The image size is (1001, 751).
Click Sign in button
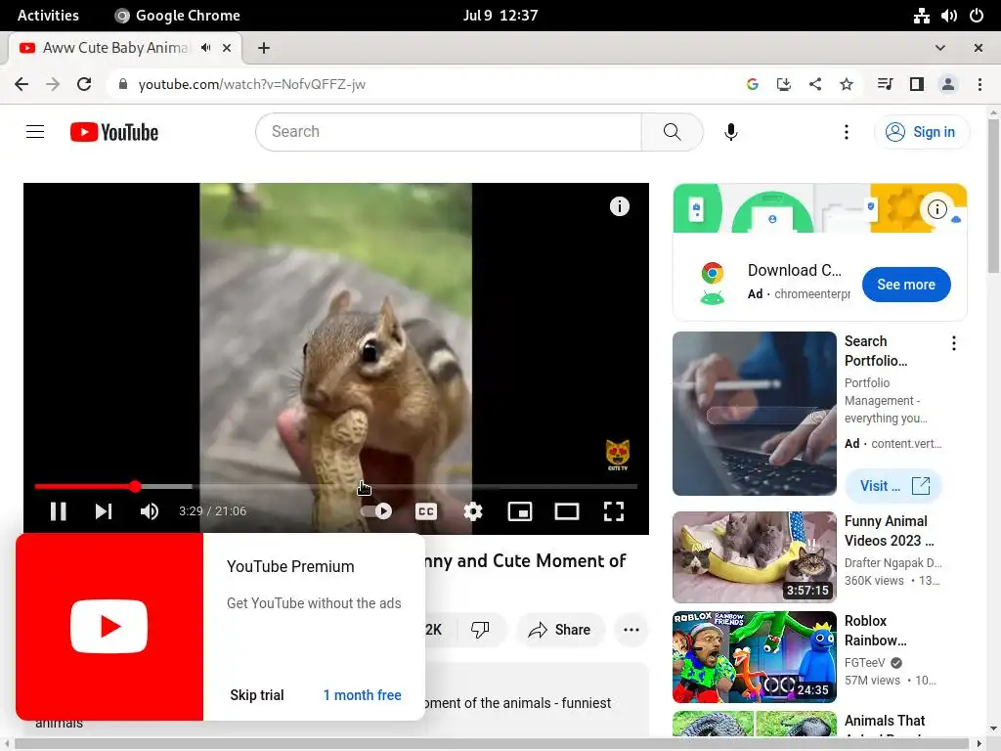click(921, 132)
